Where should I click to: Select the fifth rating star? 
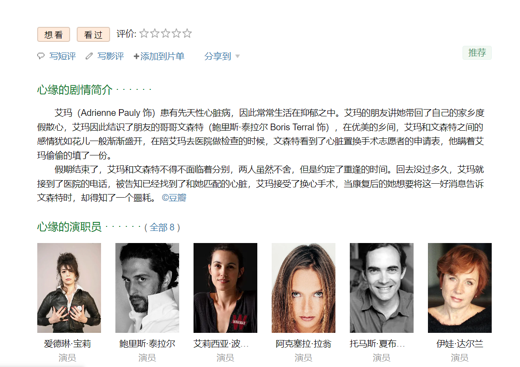point(187,34)
